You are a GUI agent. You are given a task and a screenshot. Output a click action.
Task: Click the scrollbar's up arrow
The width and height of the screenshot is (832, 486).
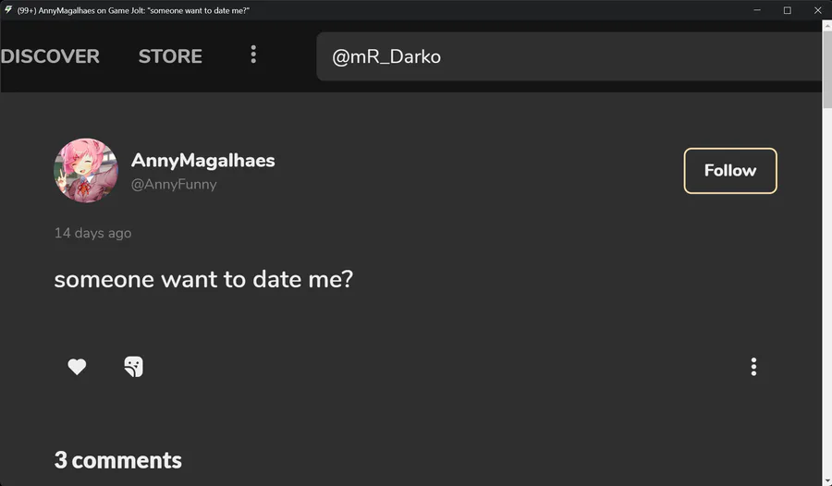point(826,26)
